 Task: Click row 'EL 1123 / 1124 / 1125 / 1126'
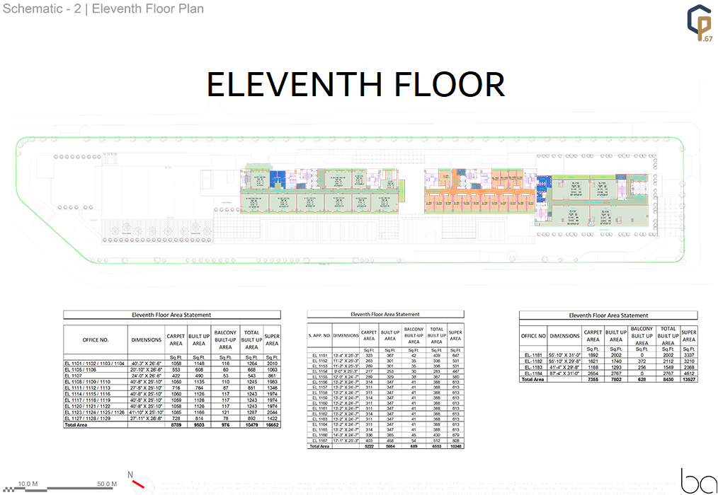[x=96, y=412]
